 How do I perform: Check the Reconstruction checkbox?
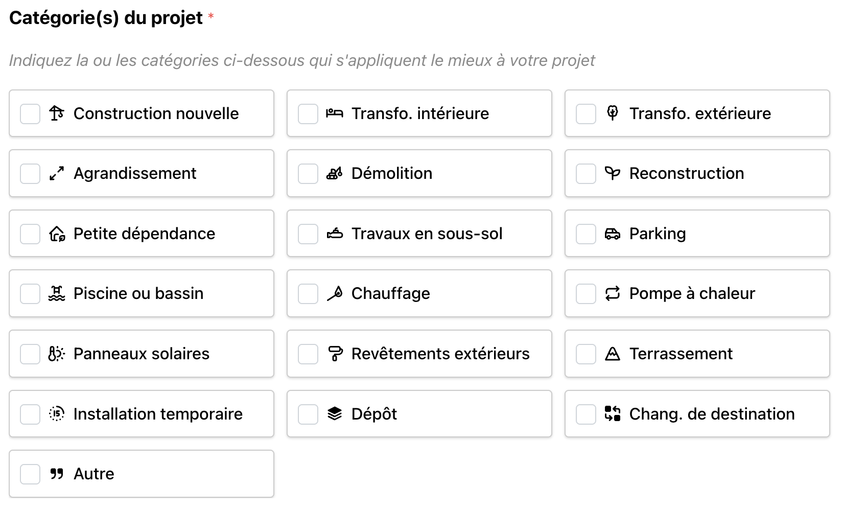click(586, 173)
